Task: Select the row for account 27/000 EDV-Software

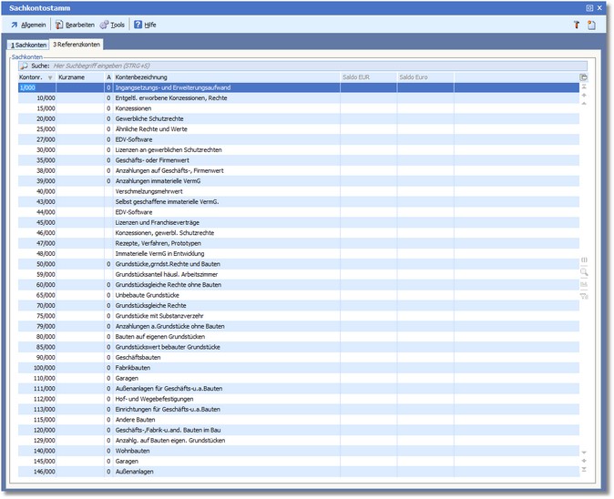Action: (x=182, y=139)
